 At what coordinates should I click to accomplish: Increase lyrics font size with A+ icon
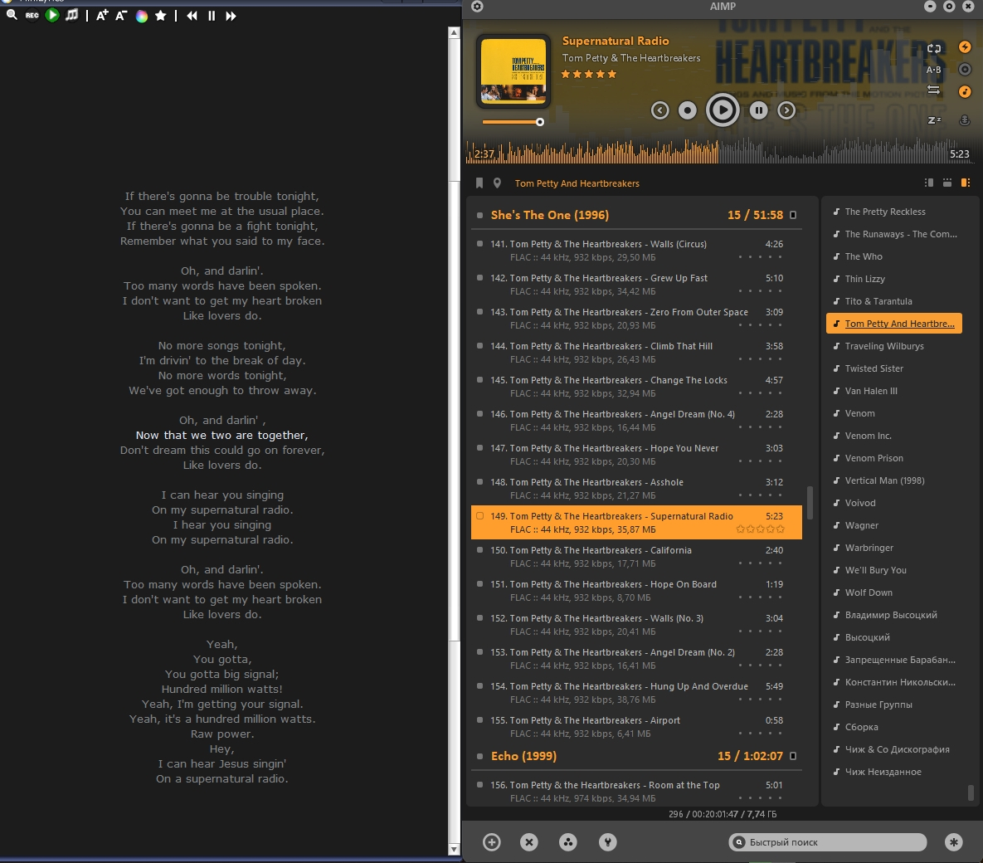(102, 16)
